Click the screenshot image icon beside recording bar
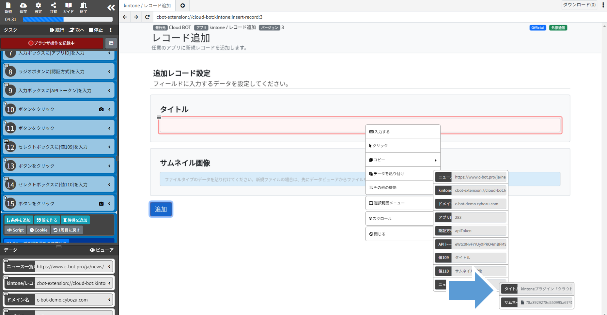Viewport: 607px width, 315px height. click(111, 43)
